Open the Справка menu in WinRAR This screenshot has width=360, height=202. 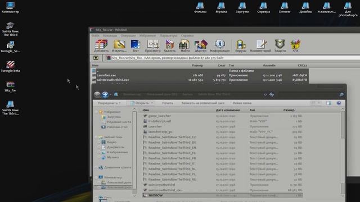pyautogui.click(x=187, y=36)
